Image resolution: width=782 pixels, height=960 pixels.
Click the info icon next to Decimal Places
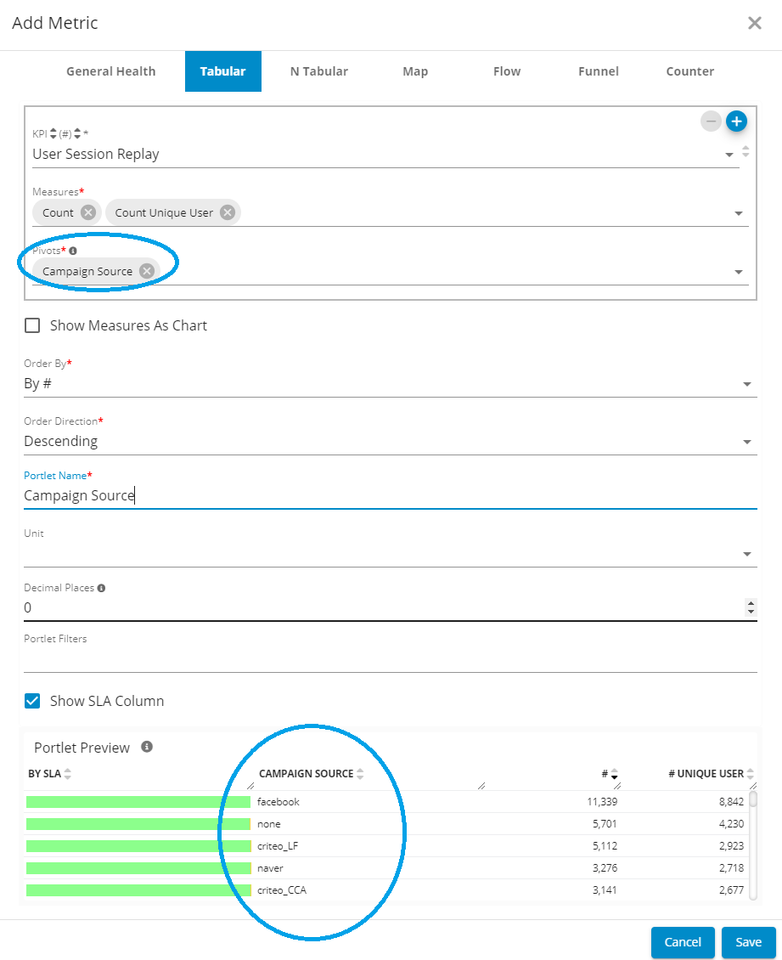102,588
